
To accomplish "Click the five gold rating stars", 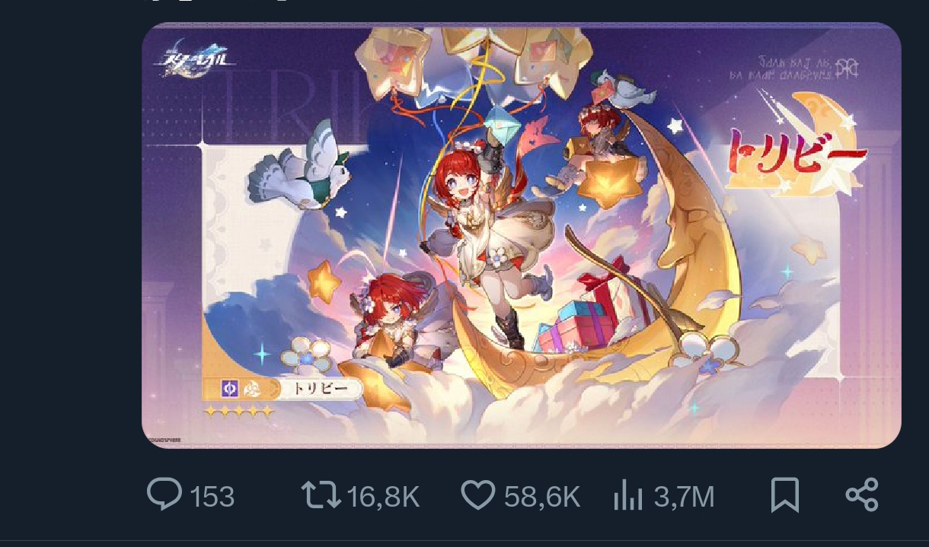I will point(239,411).
